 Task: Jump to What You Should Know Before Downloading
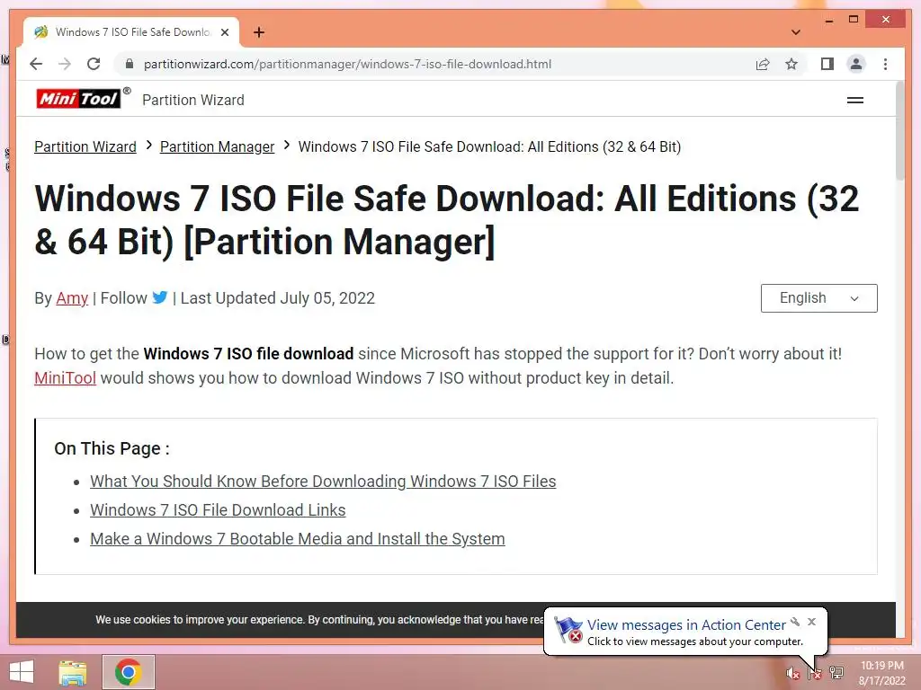[323, 482]
